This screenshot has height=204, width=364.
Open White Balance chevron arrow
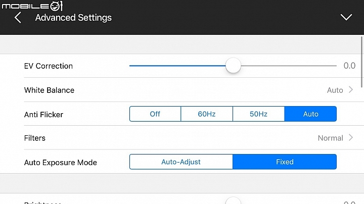(351, 90)
